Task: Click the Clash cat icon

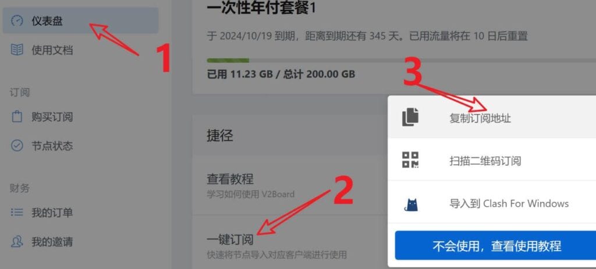Action: 410,204
